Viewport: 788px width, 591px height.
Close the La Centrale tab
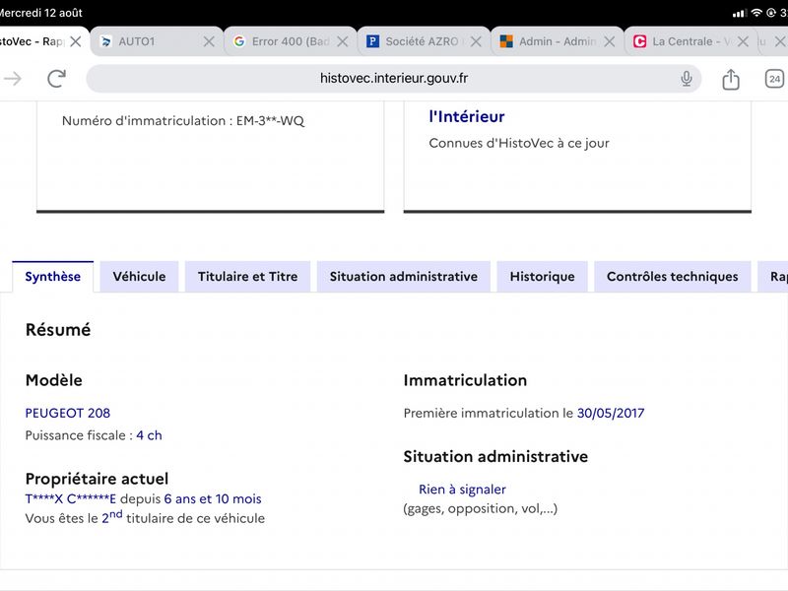pos(743,41)
